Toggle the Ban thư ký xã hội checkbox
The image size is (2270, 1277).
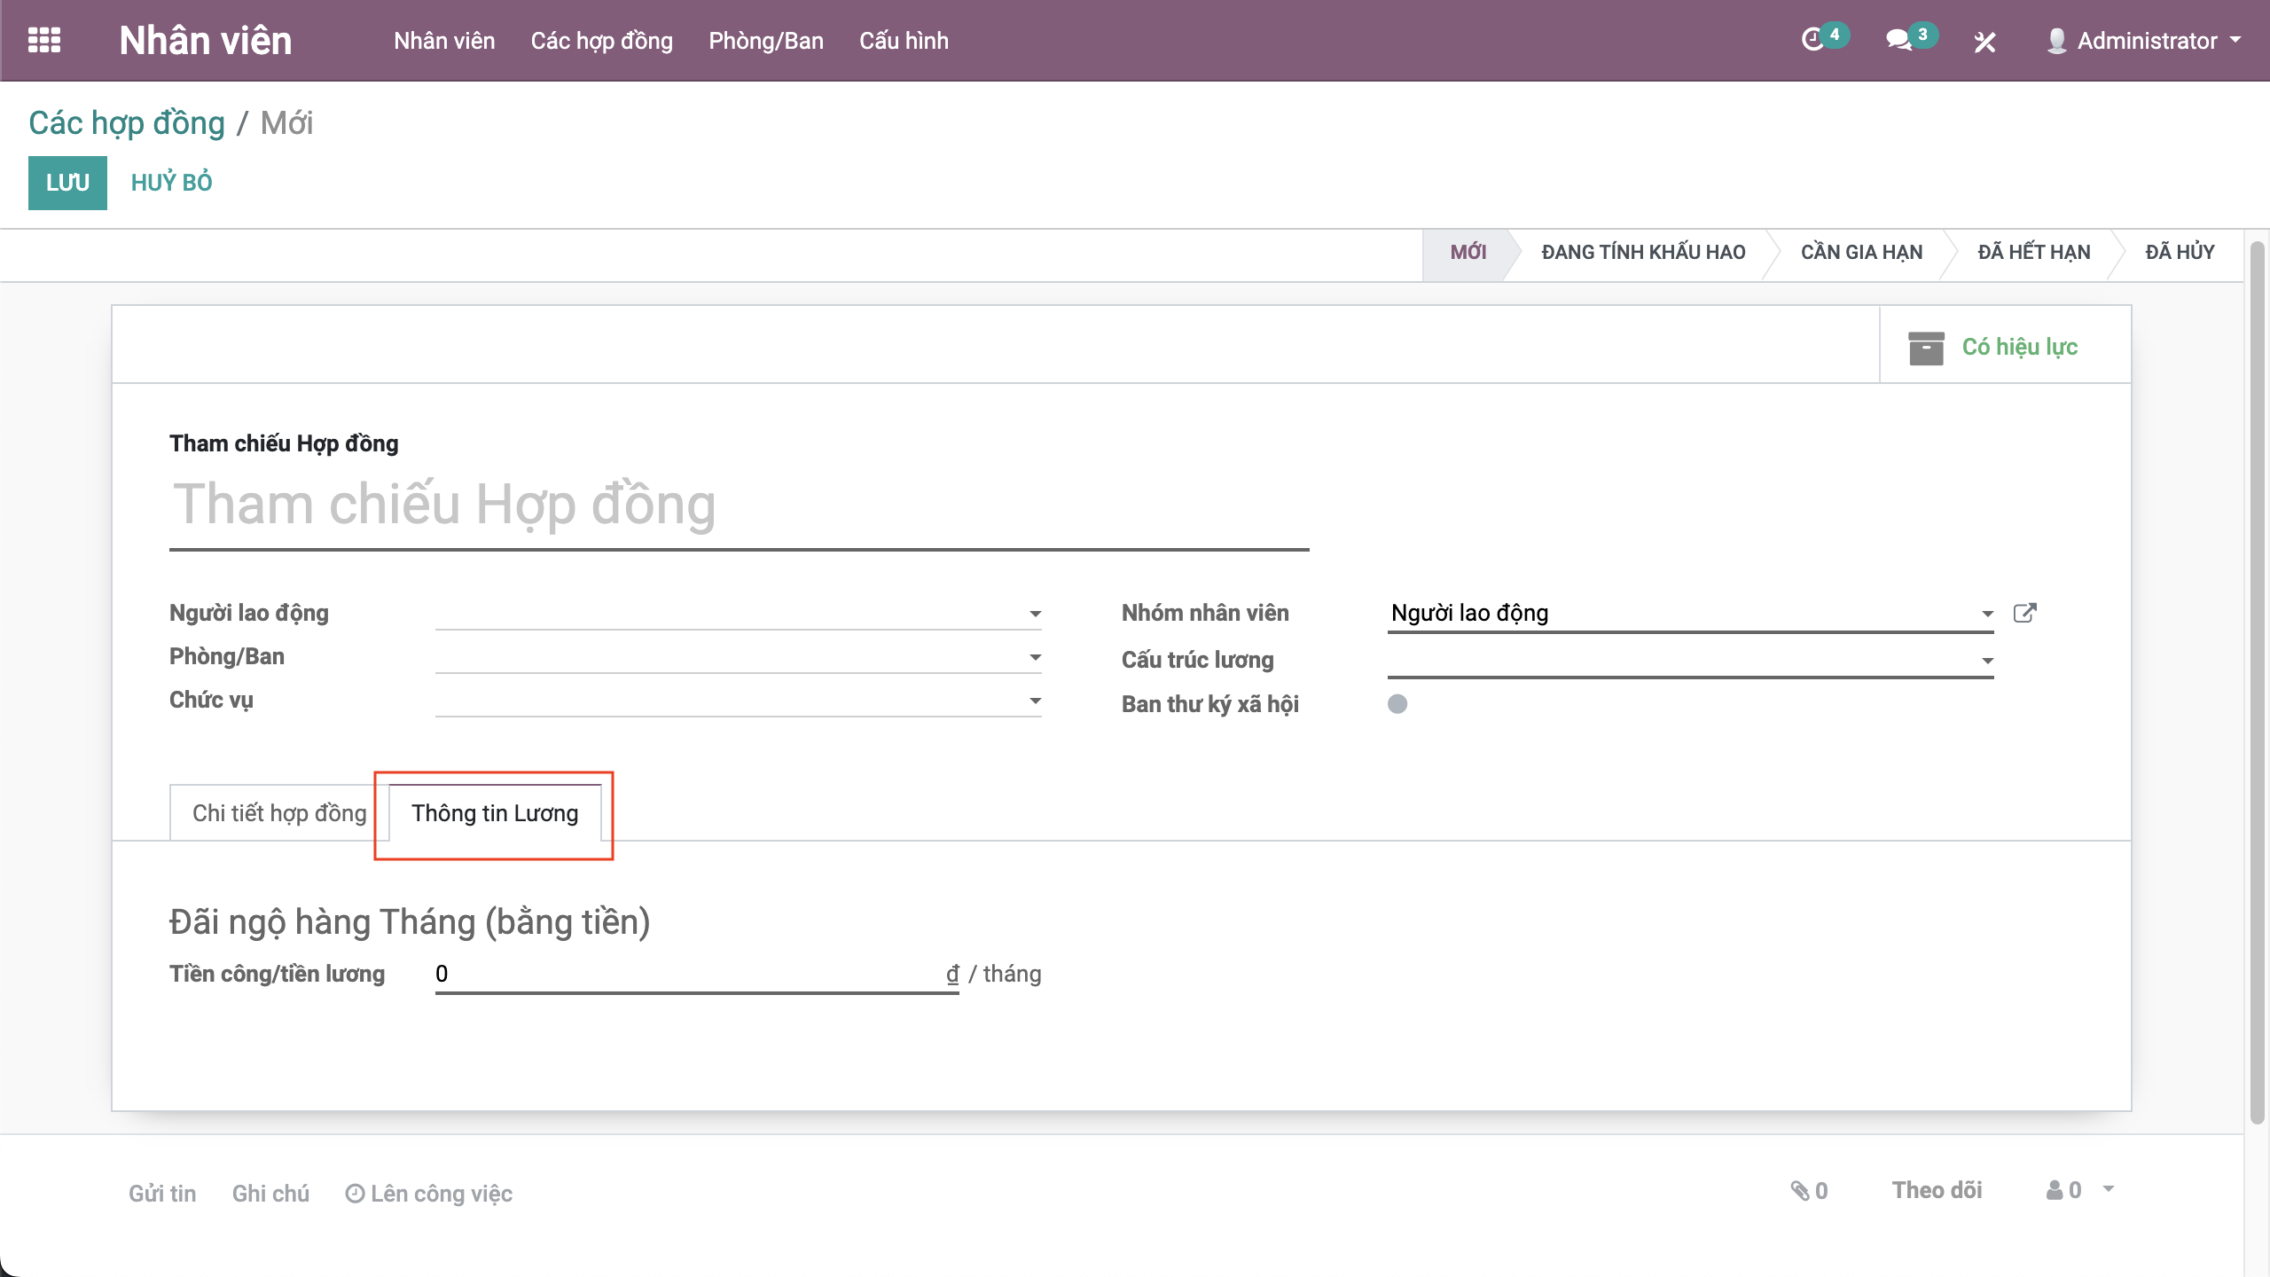click(x=1397, y=704)
